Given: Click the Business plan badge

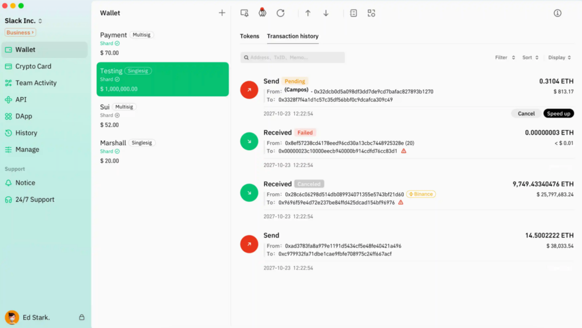Looking at the screenshot, I should tap(20, 32).
